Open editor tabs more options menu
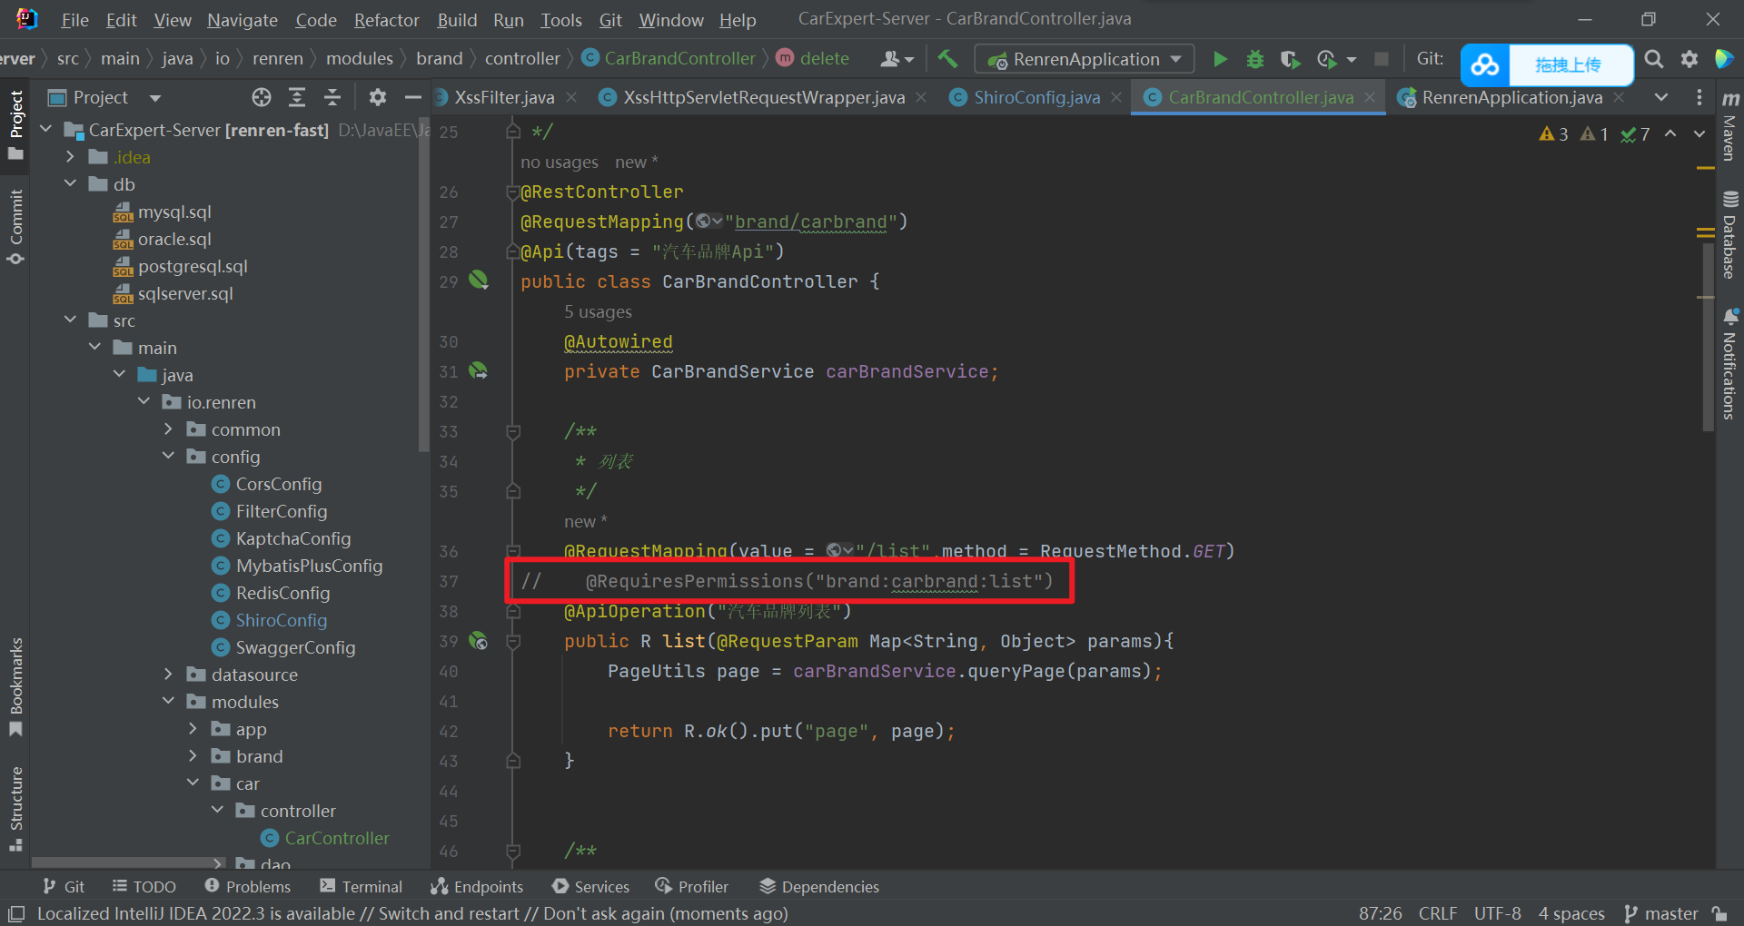Viewport: 1744px width, 926px height. click(x=1699, y=97)
